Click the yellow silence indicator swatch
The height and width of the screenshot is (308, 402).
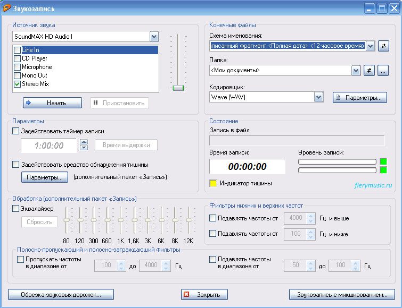tap(213, 183)
